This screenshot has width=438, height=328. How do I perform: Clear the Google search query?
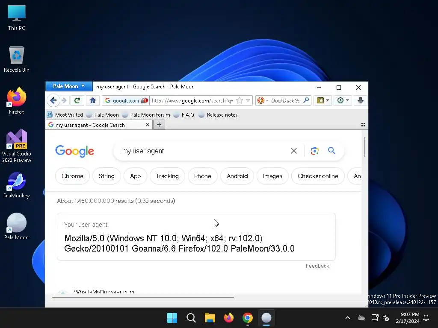click(x=293, y=151)
